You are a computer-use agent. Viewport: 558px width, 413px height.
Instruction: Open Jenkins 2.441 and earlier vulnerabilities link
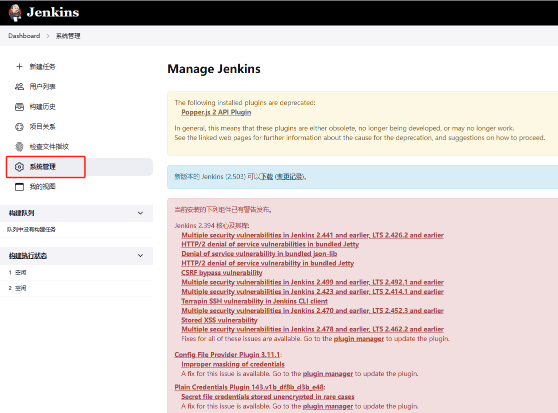(x=312, y=235)
